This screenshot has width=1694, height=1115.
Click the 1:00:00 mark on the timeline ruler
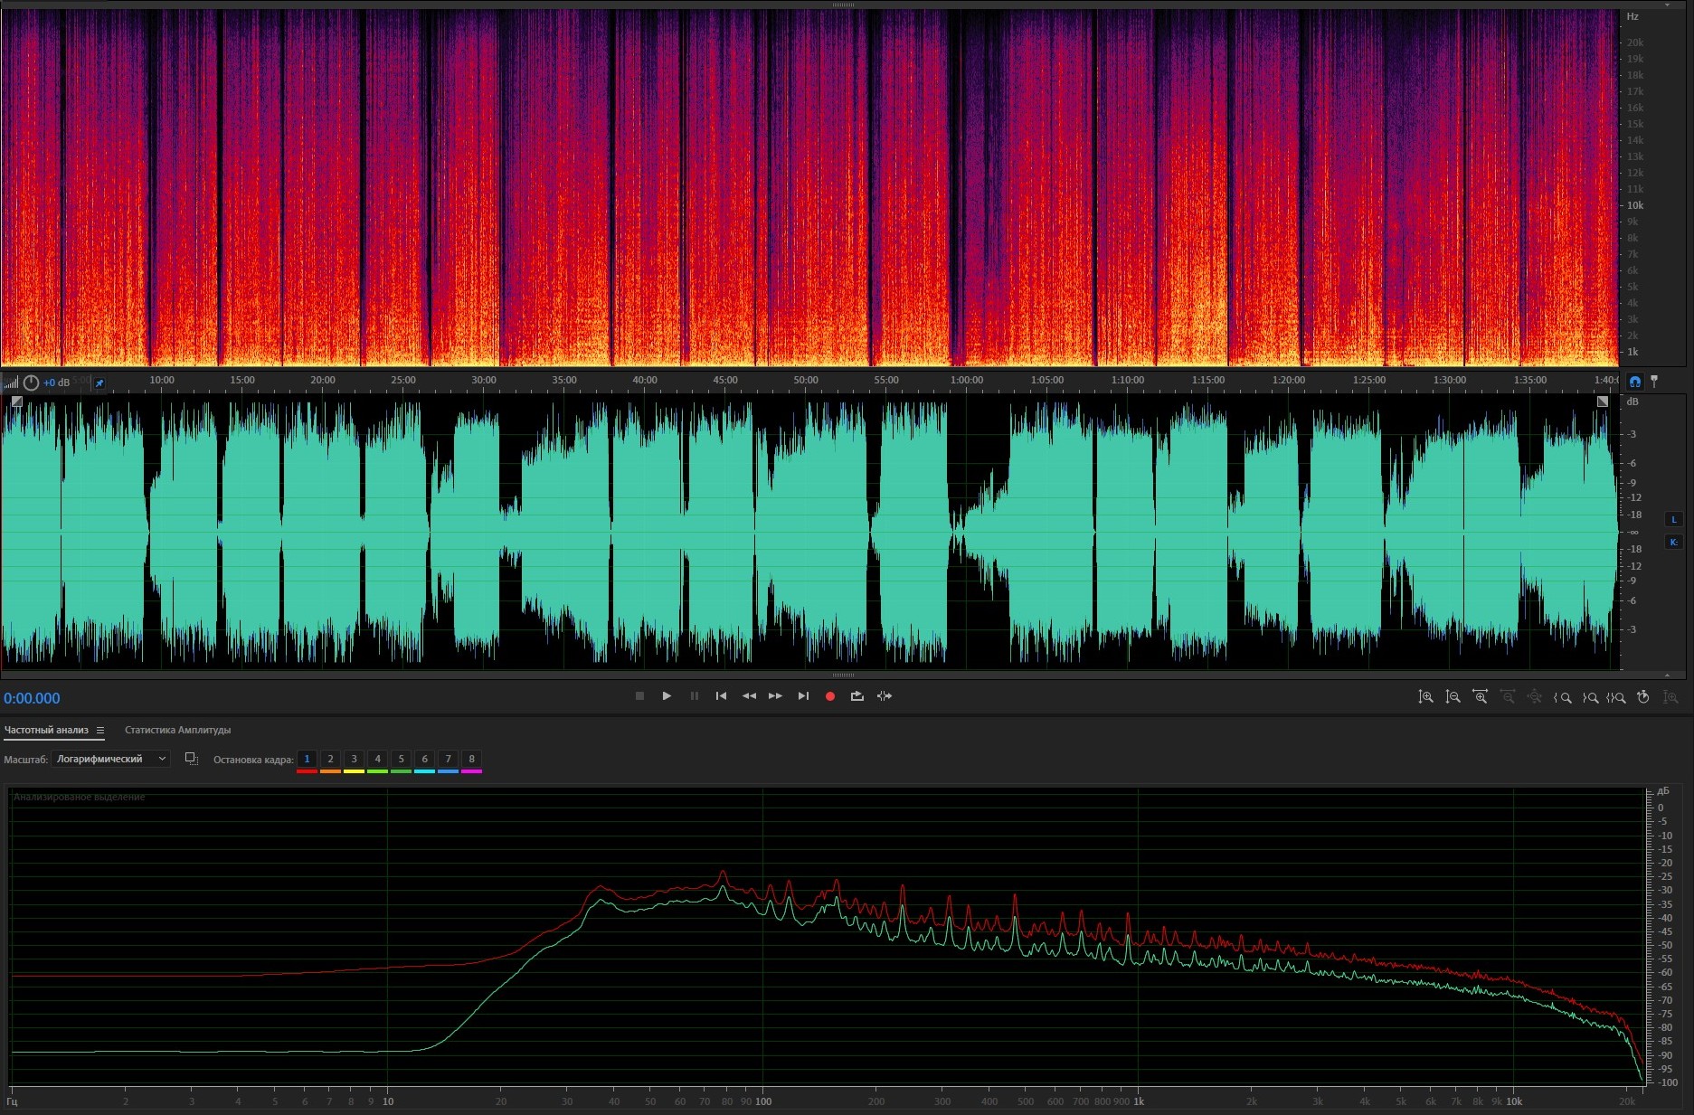[x=966, y=381]
